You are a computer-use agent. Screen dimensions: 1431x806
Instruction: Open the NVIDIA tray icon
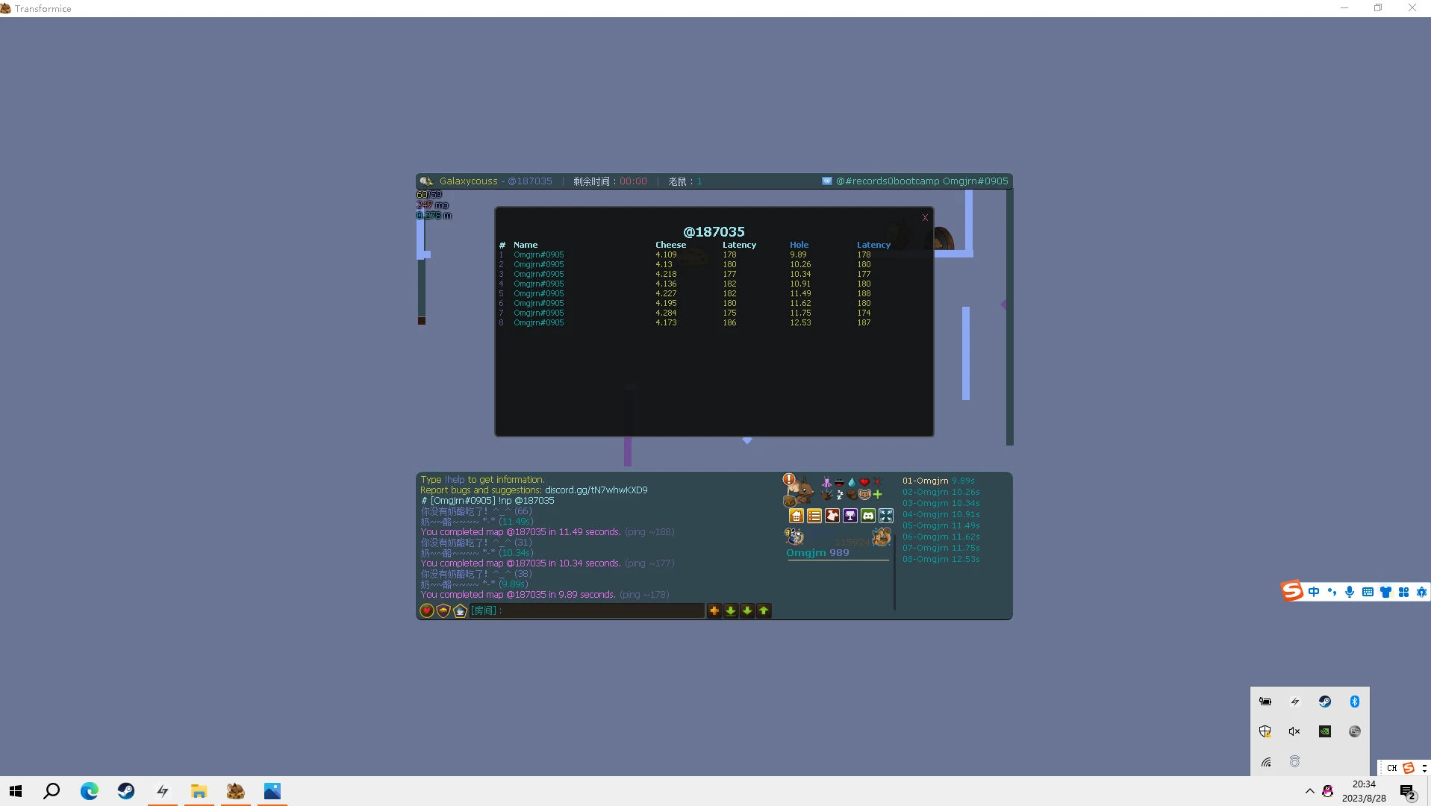click(x=1325, y=731)
